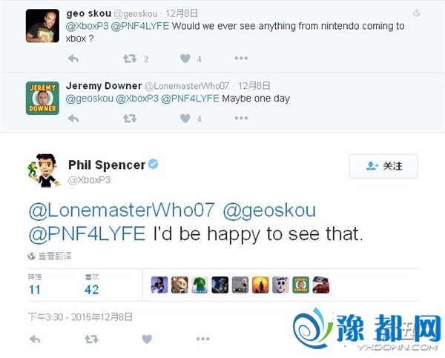Reply to geo skou's tweet
This screenshot has width=445, height=358.
73,59
